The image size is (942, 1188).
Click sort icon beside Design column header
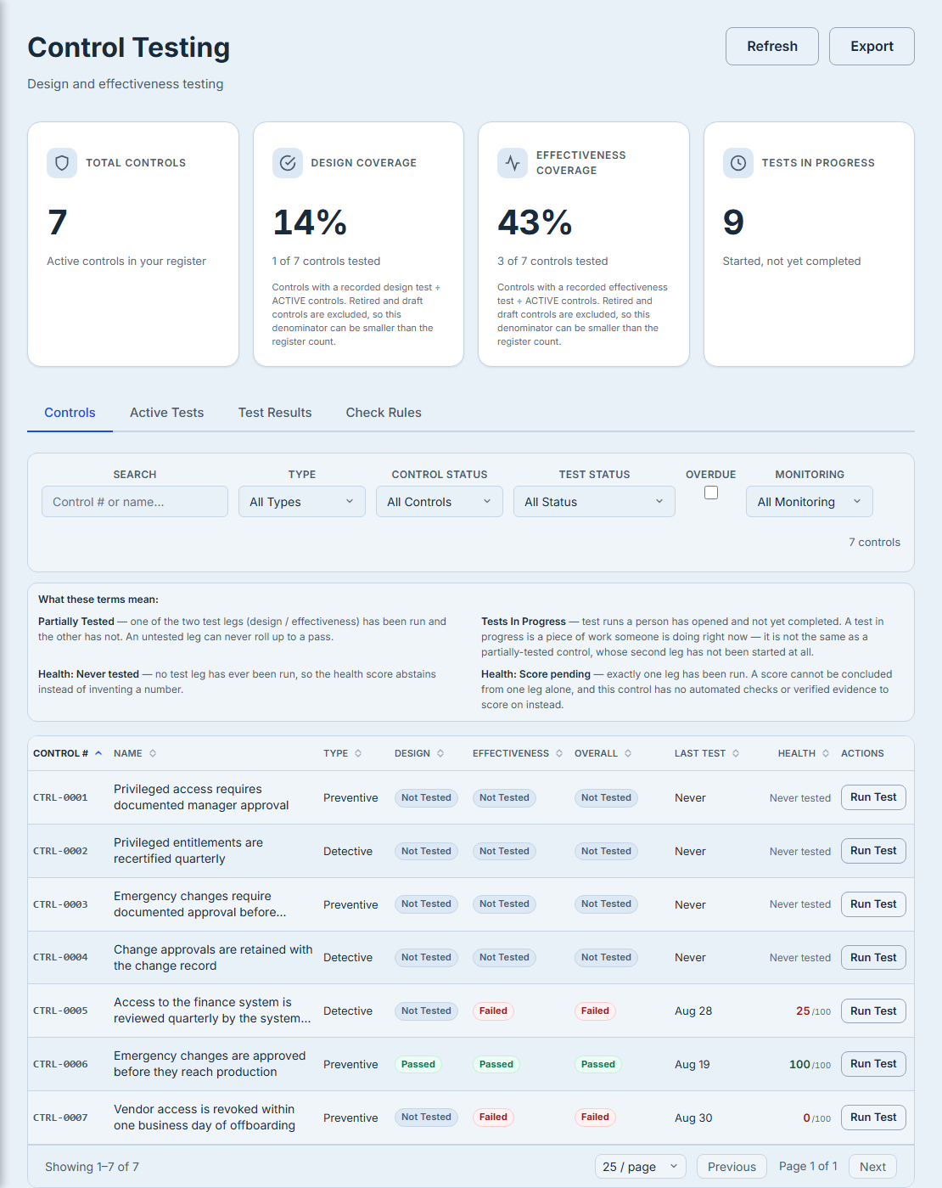(x=440, y=753)
